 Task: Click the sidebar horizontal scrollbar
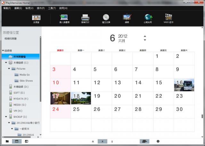pos(17,137)
